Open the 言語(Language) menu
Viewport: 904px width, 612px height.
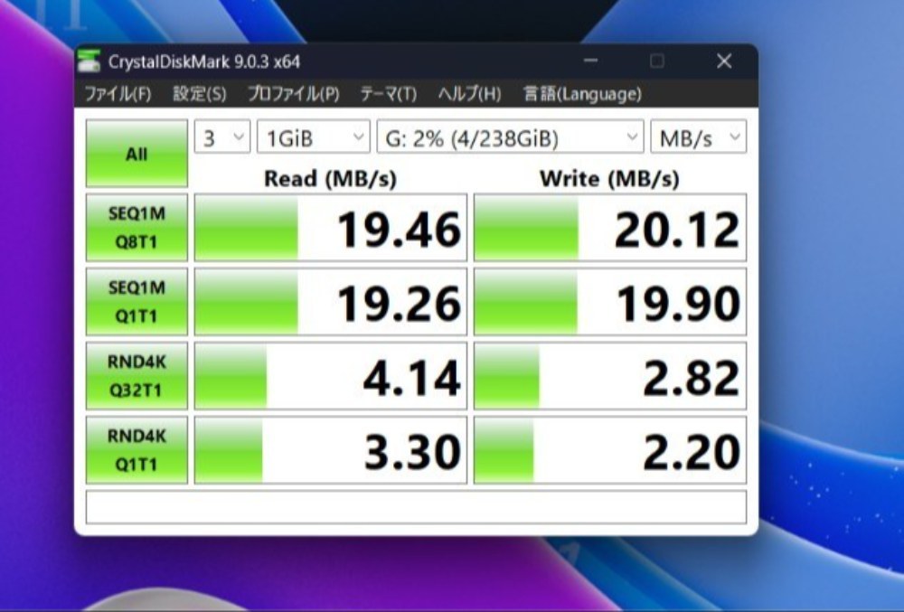[x=581, y=93]
